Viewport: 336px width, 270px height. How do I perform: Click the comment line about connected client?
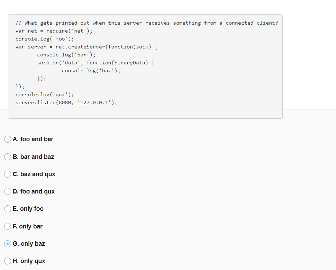[x=147, y=23]
